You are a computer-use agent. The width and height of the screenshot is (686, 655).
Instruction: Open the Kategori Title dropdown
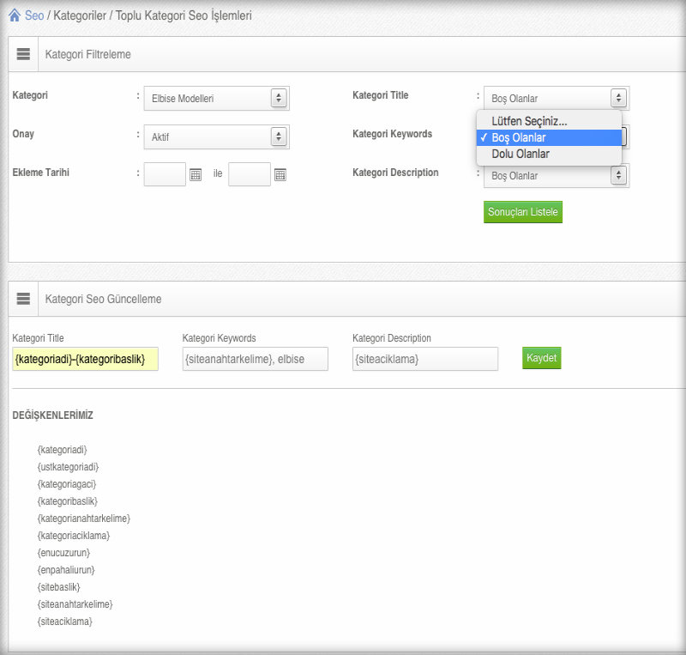coord(556,99)
